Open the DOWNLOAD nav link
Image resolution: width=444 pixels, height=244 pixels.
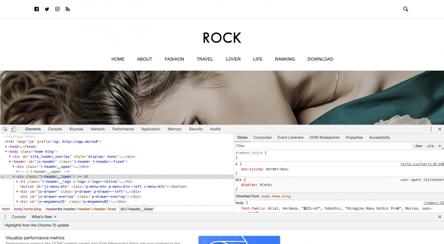(320, 59)
